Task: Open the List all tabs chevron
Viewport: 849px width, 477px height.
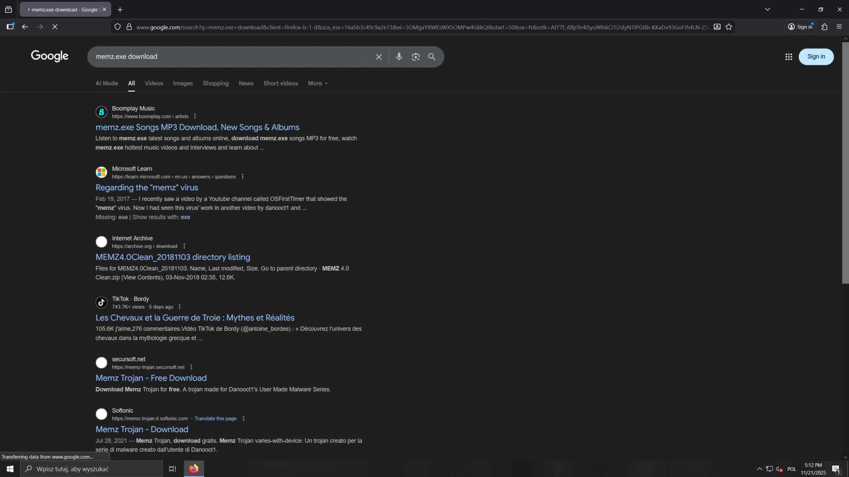Action: coord(767,10)
